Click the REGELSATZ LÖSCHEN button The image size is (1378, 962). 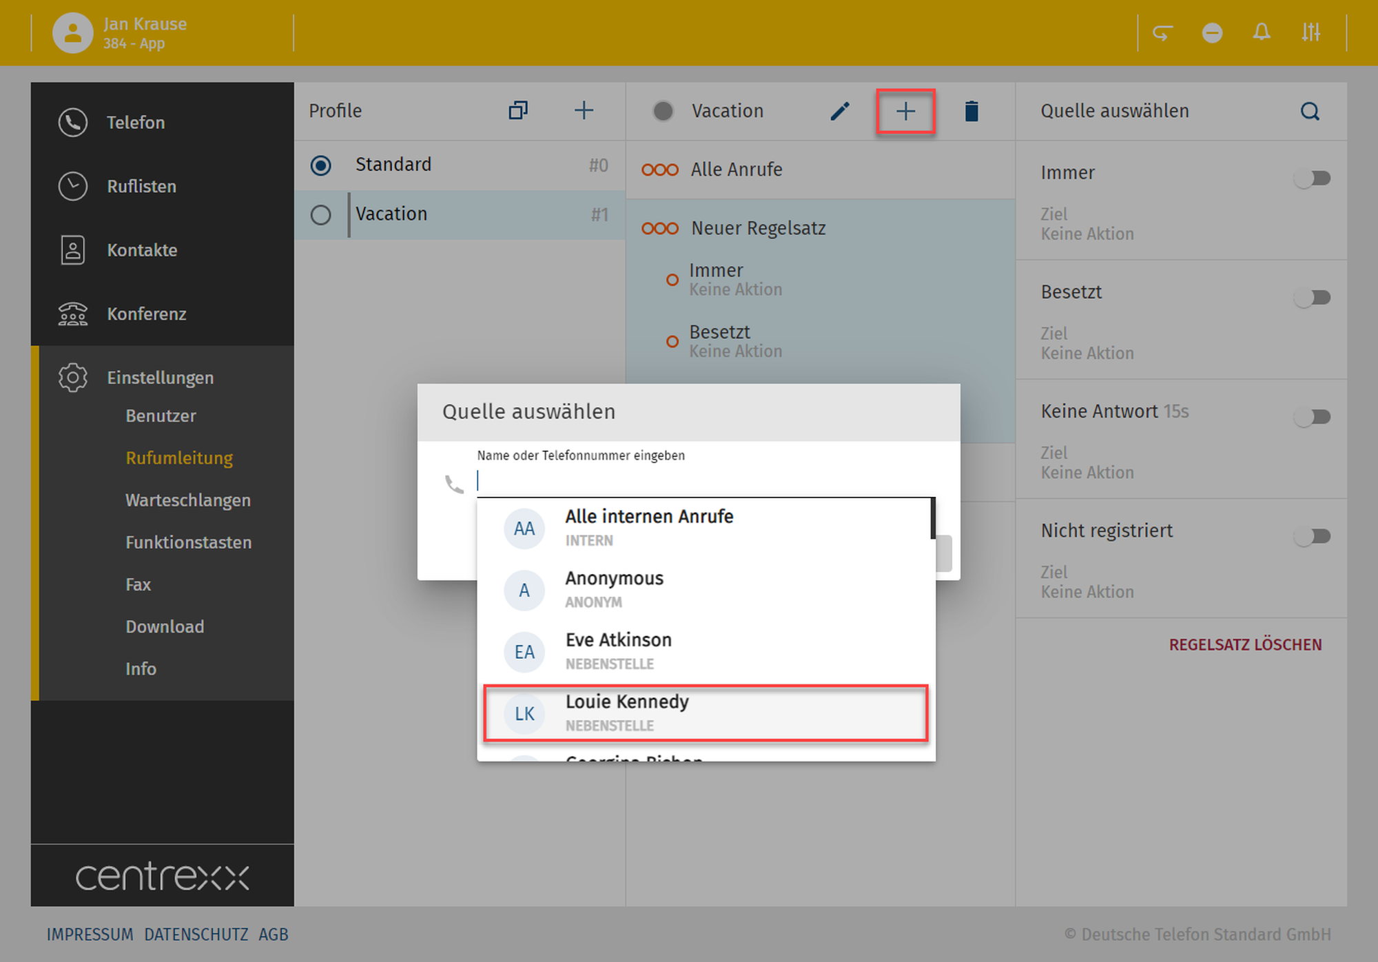pos(1244,645)
